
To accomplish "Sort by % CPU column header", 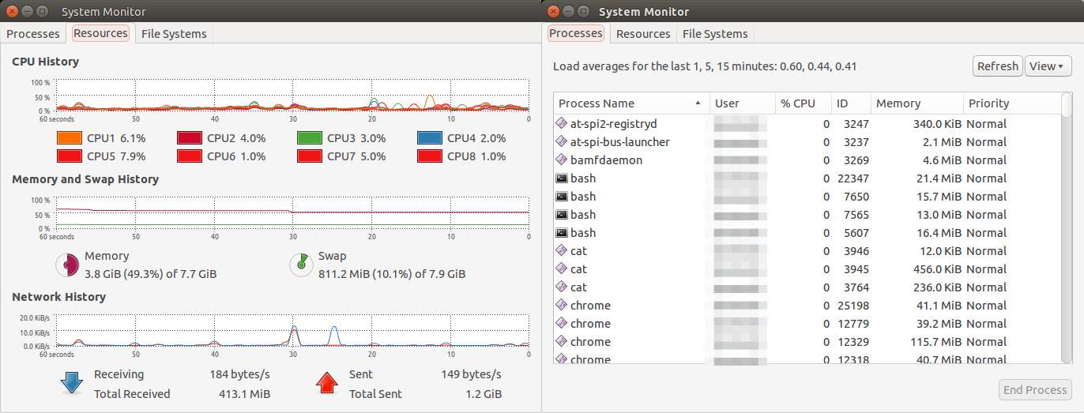I will 804,103.
